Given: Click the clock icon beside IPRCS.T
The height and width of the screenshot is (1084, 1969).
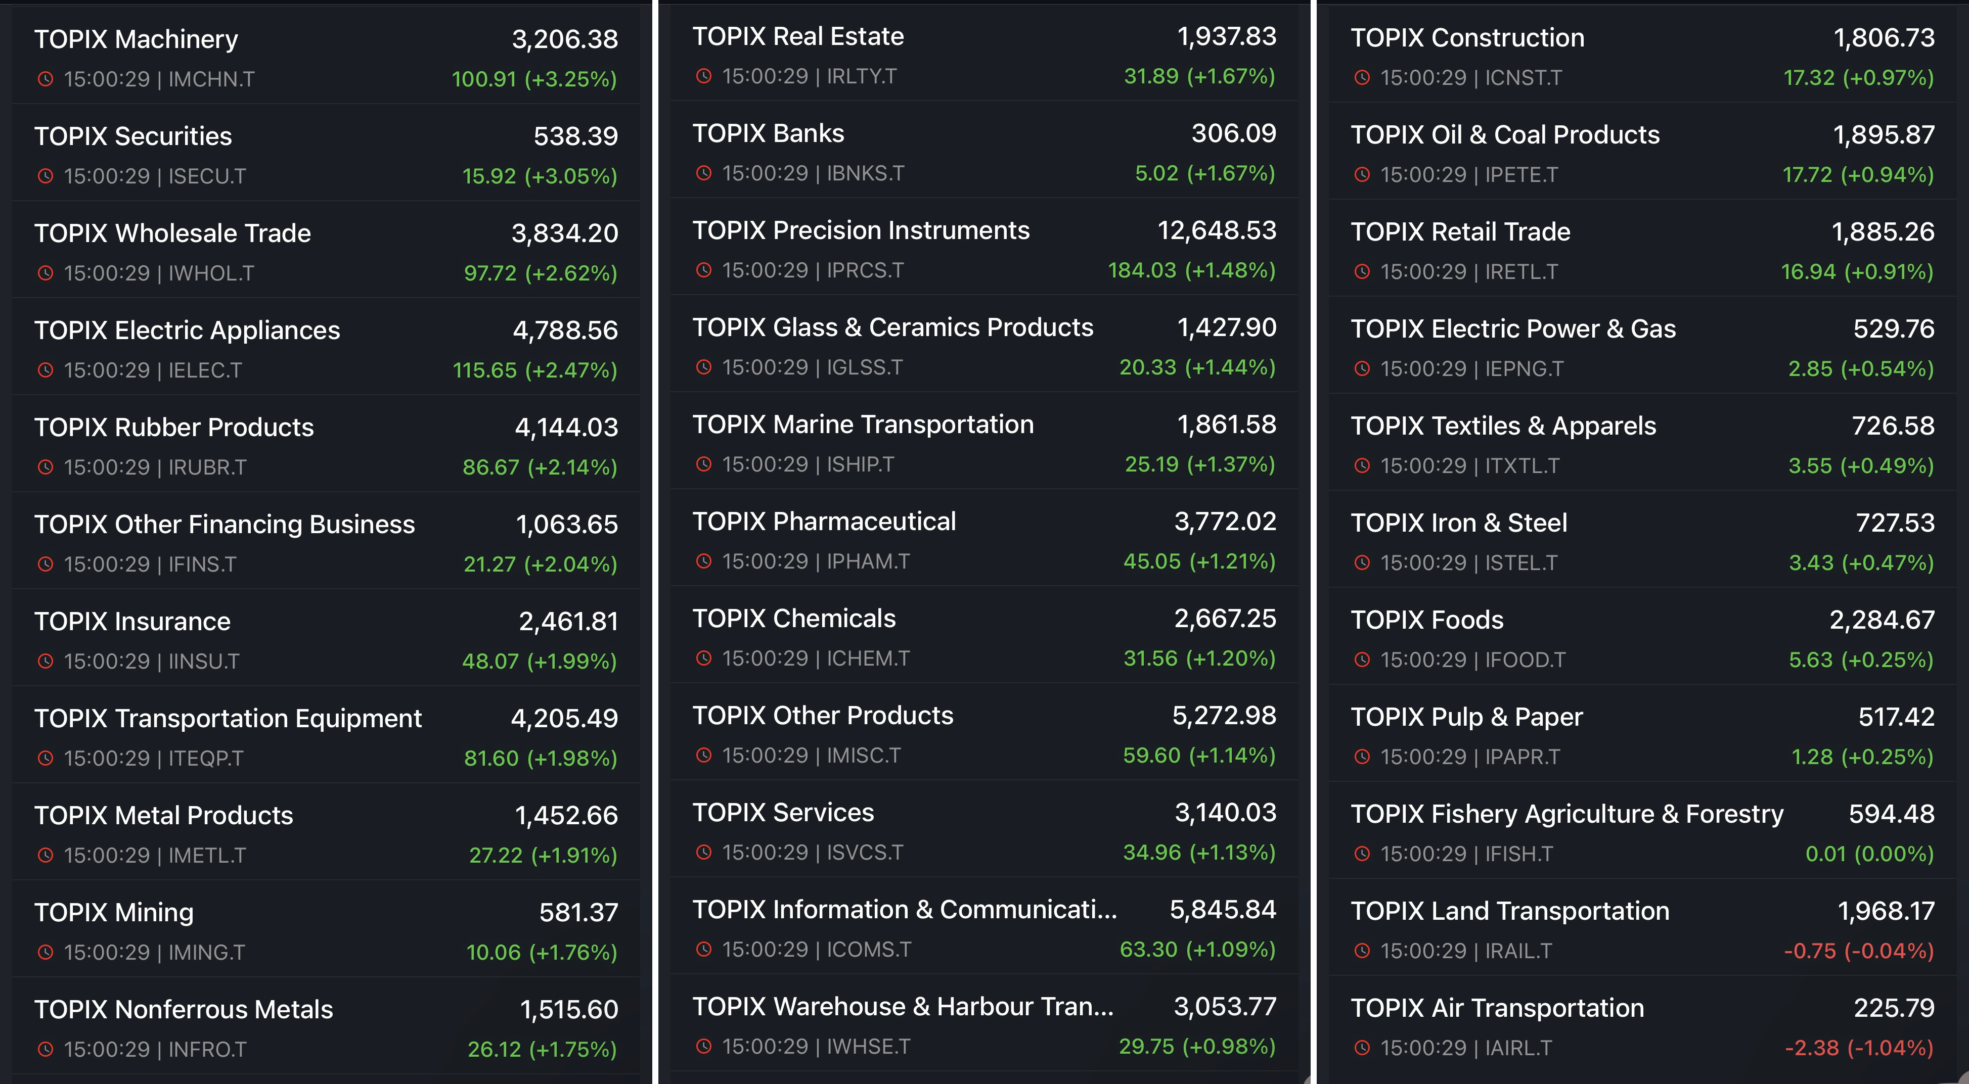Looking at the screenshot, I should (x=704, y=270).
